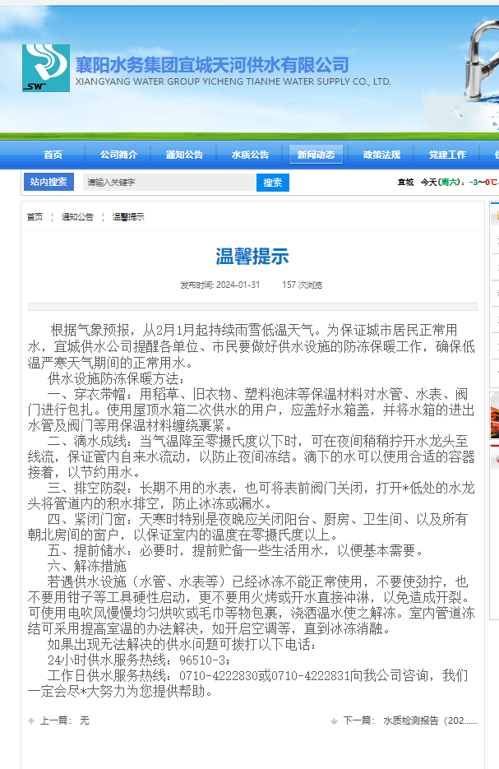The height and width of the screenshot is (769, 499).
Task: Click the 通知公告 breadcrumb link
Action: coord(77,217)
